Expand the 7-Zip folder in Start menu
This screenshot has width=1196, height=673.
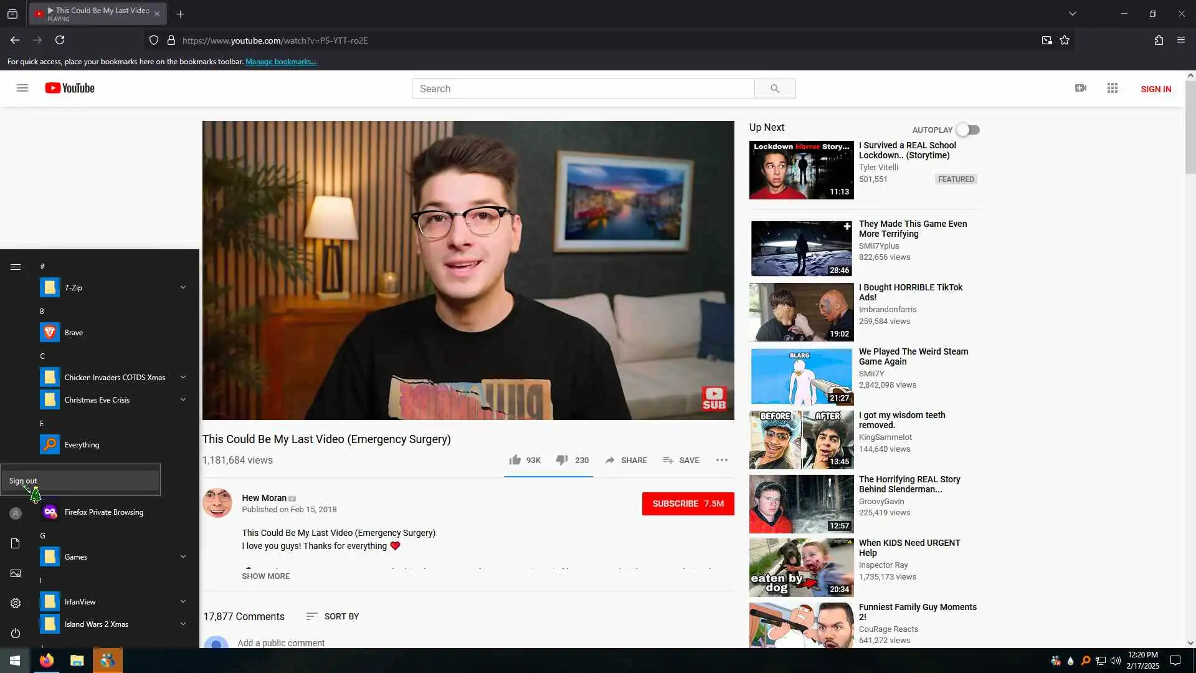click(x=183, y=287)
